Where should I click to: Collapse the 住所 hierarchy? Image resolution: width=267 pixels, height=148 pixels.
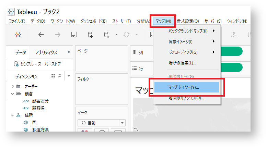point(13,115)
